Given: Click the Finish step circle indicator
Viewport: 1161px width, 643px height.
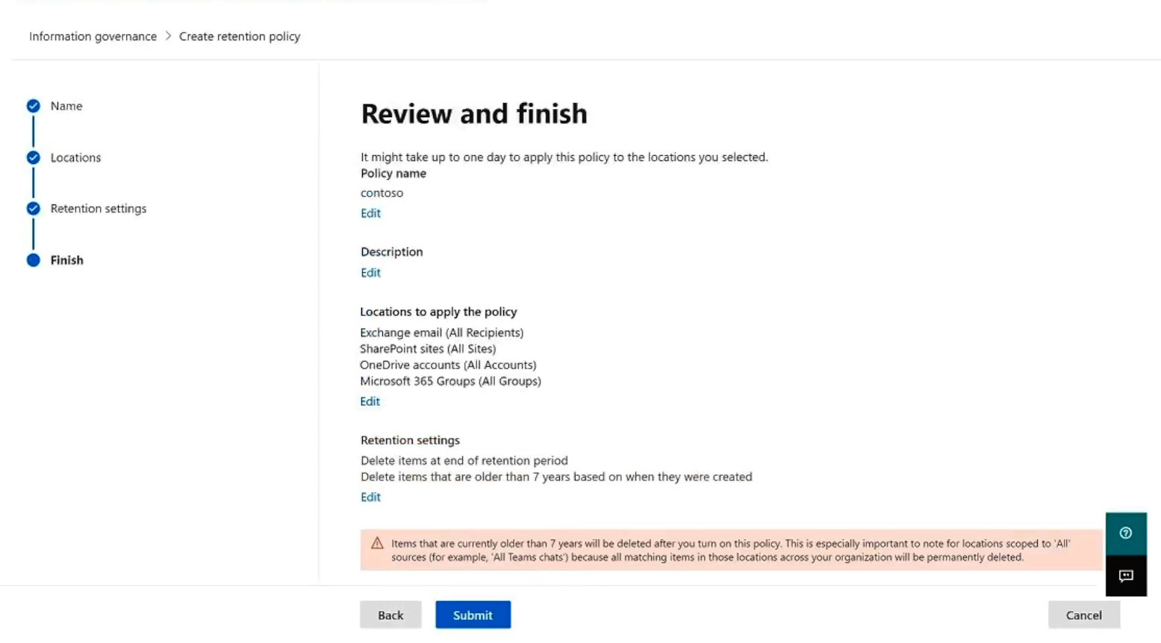Looking at the screenshot, I should (x=34, y=260).
